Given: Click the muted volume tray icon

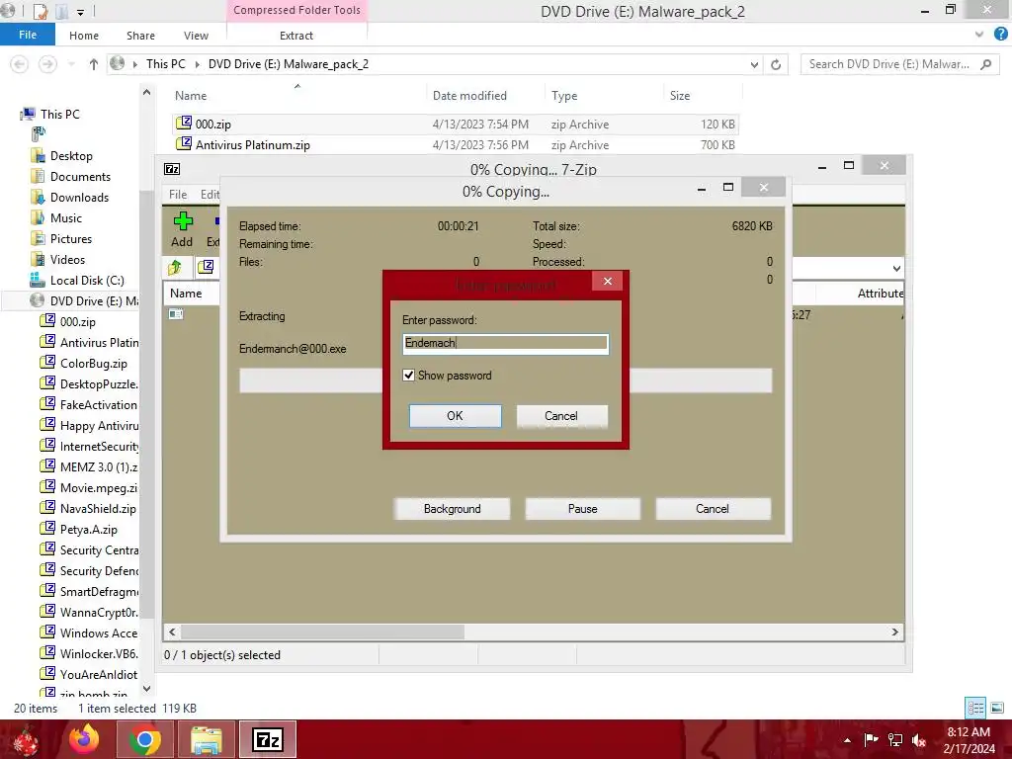Looking at the screenshot, I should (919, 739).
